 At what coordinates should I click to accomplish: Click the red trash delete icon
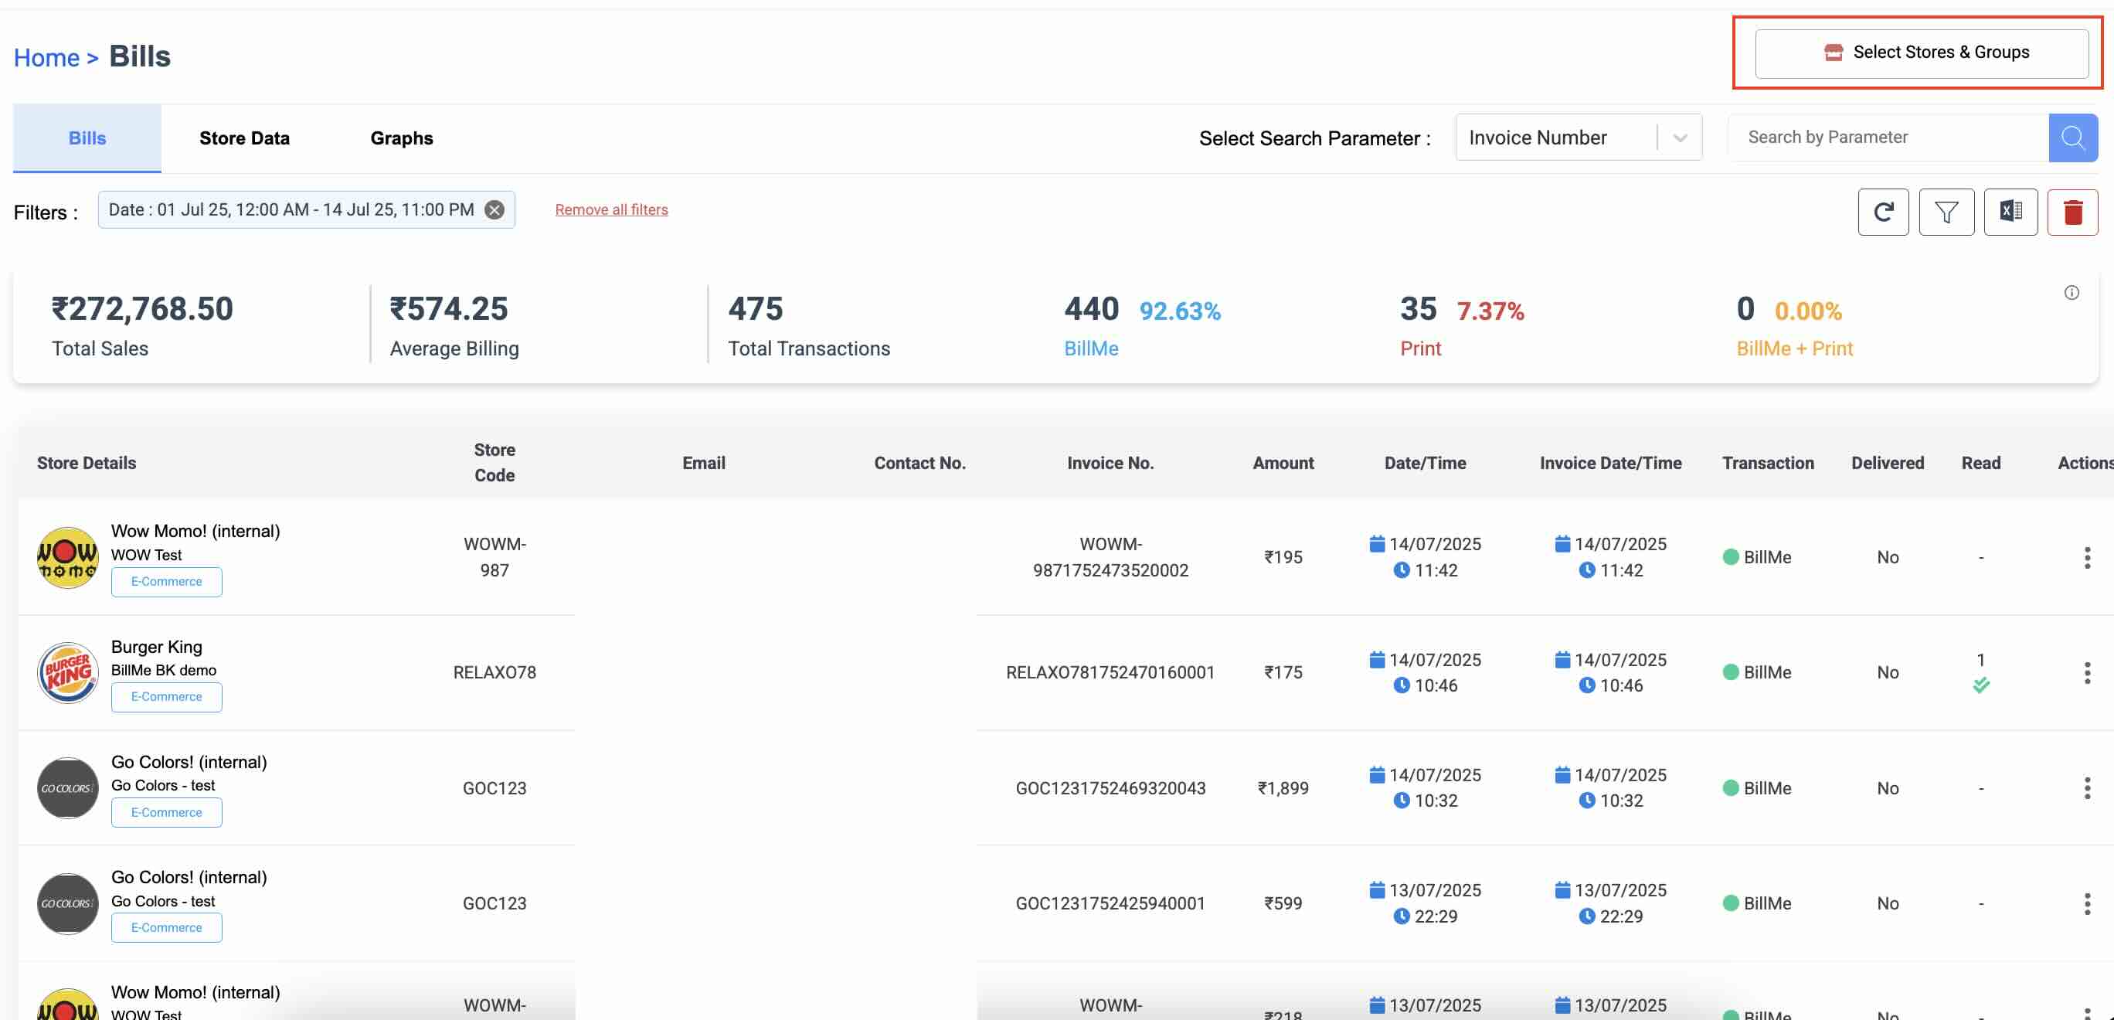(x=2072, y=212)
